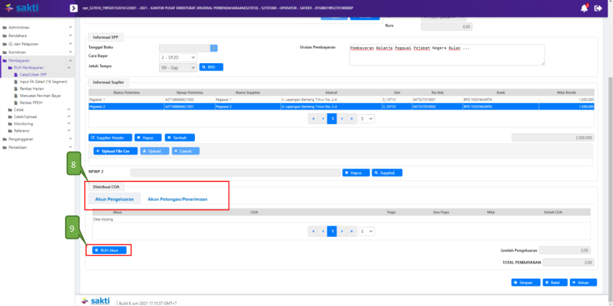Click the RUH Akun button
This screenshot has height=306, width=613.
[108, 250]
